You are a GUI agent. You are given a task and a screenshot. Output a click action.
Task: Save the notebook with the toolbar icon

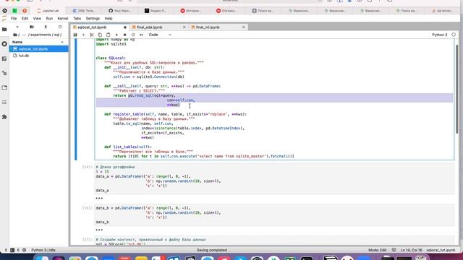point(75,35)
